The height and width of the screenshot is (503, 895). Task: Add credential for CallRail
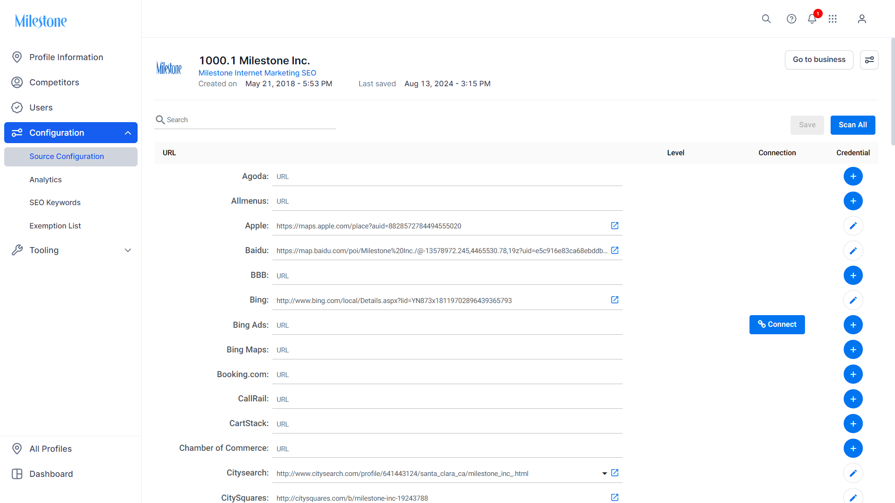(x=853, y=399)
